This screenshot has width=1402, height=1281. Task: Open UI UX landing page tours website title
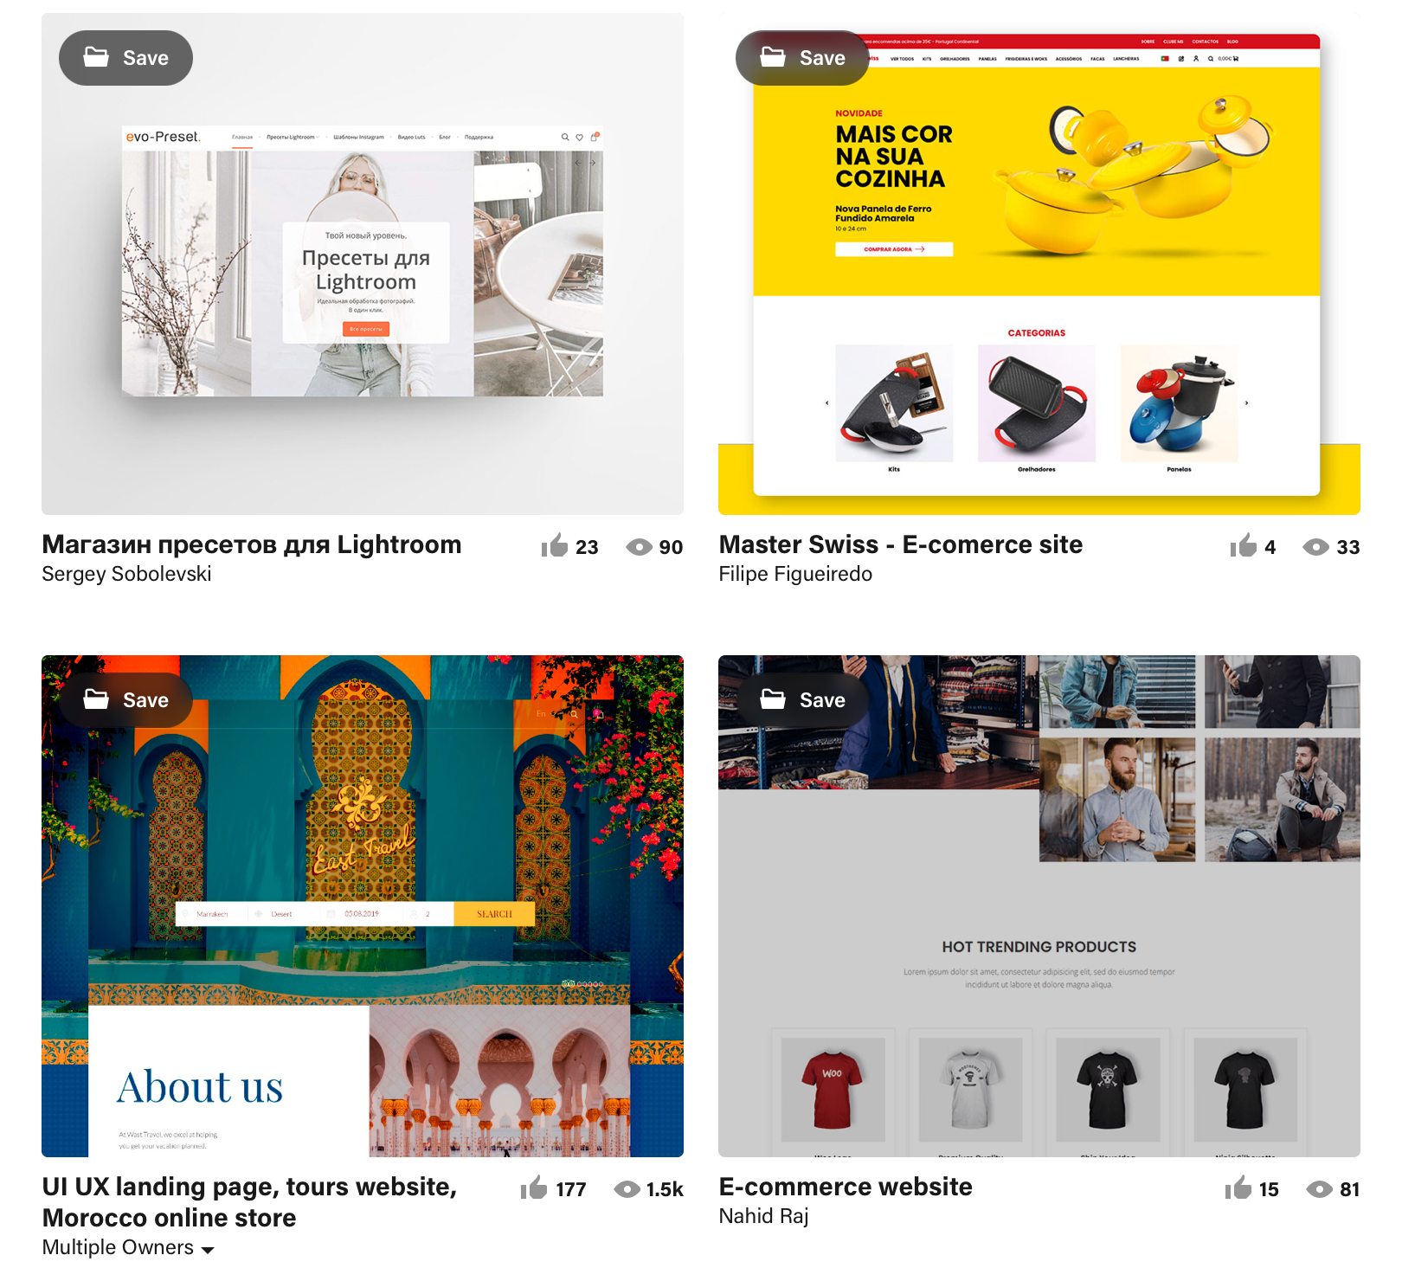(249, 1202)
